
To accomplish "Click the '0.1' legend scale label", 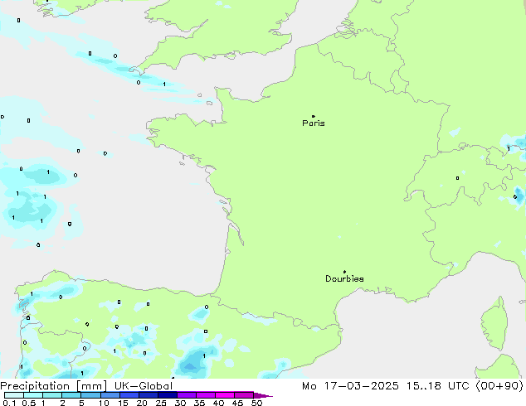I will [x=9, y=403].
